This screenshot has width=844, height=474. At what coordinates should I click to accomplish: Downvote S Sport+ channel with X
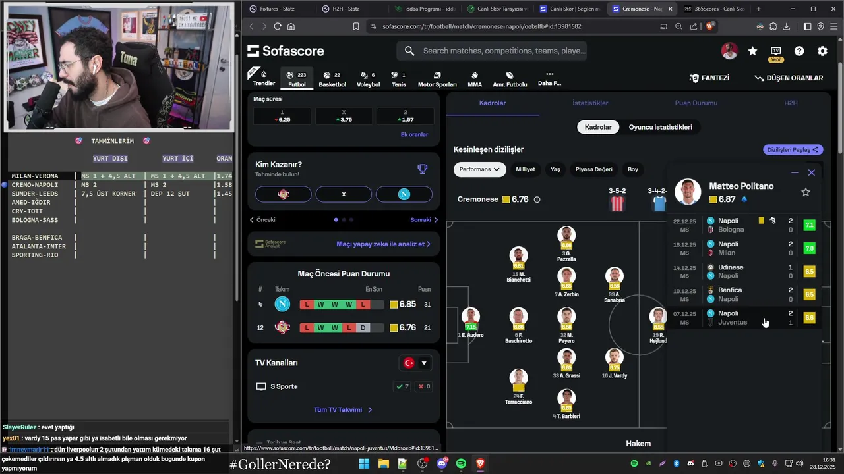click(x=423, y=387)
